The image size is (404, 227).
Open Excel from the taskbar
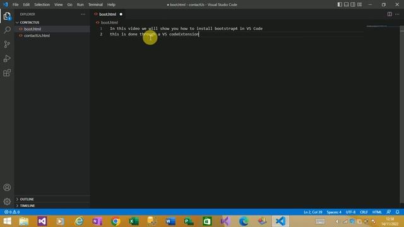(x=134, y=221)
